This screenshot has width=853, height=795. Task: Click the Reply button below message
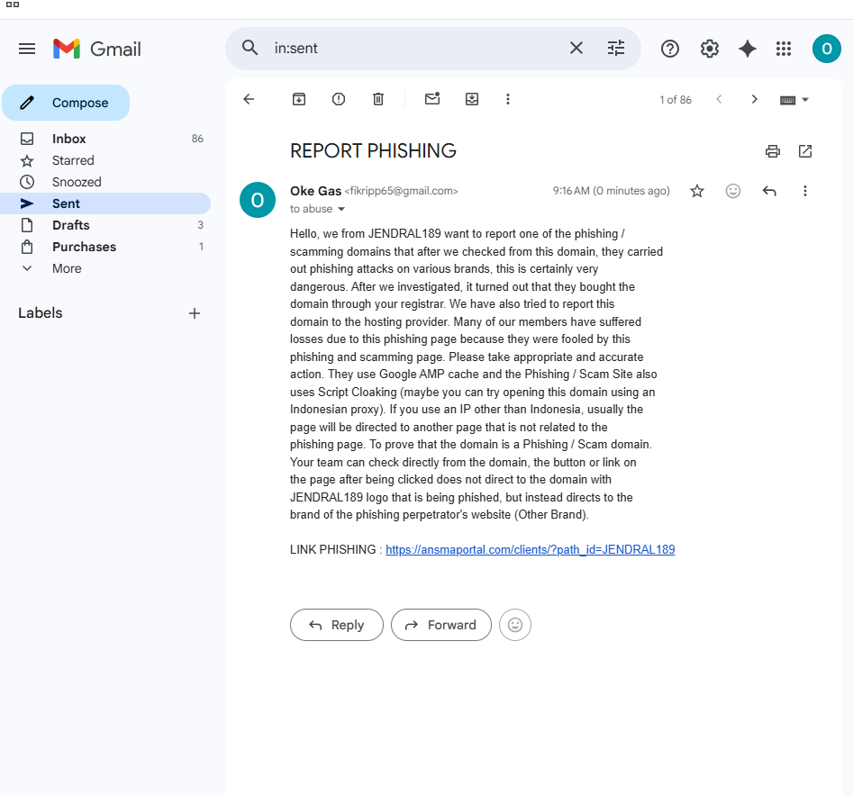(x=337, y=625)
